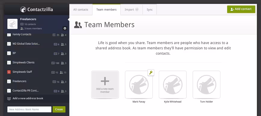Click the team members icon for BP
Screen dimensions: 261x116
pos(63,53)
